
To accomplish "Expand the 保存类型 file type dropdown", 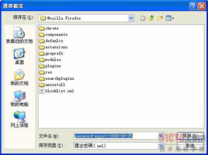I will 161,146.
